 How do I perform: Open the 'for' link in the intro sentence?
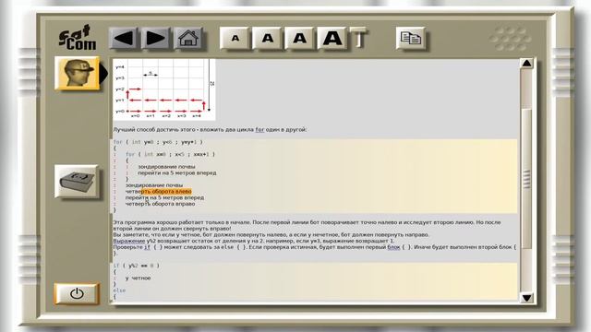coord(259,129)
